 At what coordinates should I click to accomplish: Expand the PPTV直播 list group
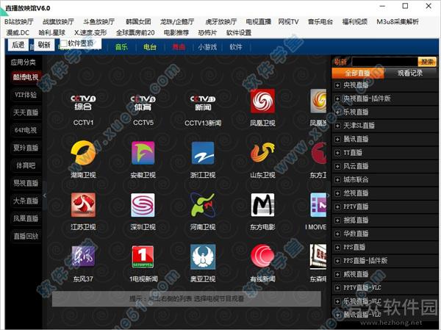pos(337,207)
